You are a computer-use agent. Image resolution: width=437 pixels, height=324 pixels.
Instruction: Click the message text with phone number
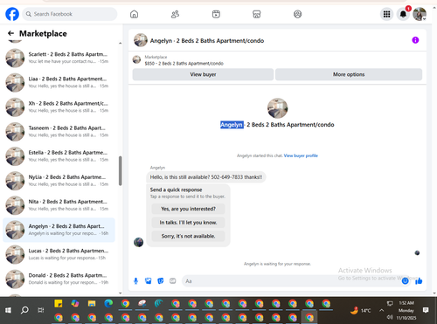pos(206,177)
